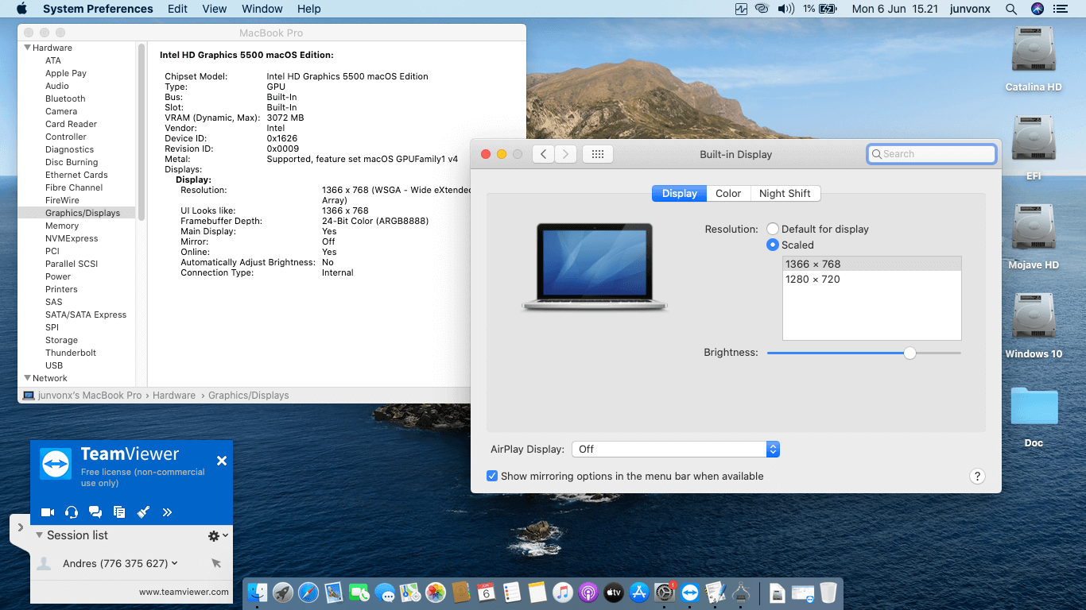Open the Help question mark button
Viewport: 1086px width, 610px height.
point(977,477)
